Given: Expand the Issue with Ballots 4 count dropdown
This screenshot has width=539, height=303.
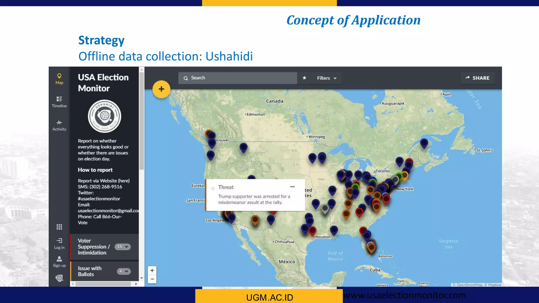Looking at the screenshot, I should (x=124, y=271).
